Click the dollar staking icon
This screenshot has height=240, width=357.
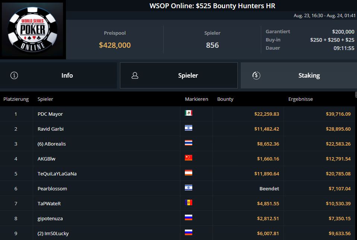[x=256, y=75]
